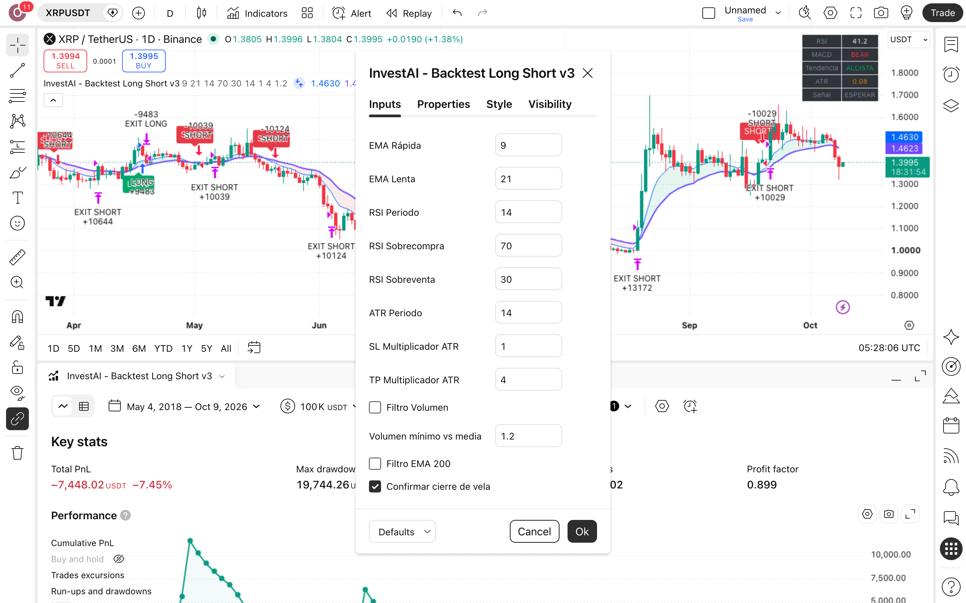Select the 1Y time range
This screenshot has width=966, height=603.
187,348
